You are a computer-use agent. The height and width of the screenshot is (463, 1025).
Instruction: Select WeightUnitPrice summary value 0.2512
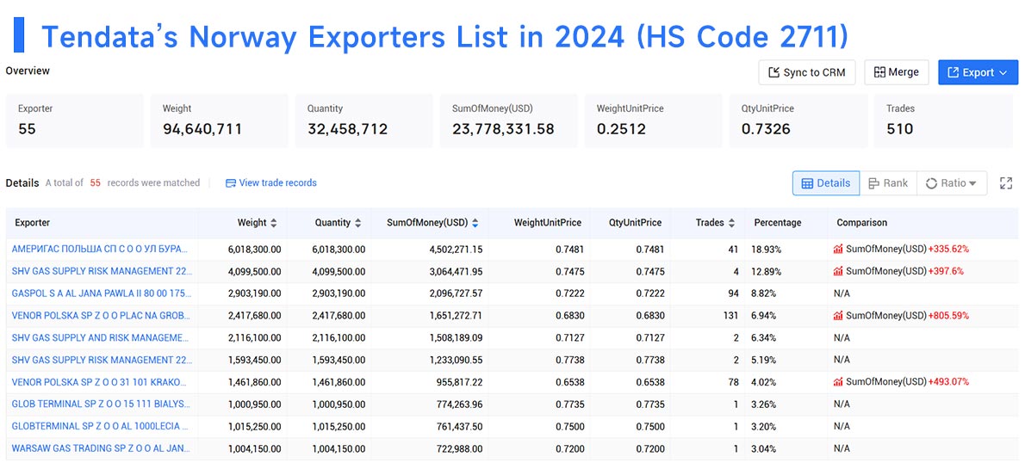[621, 129]
